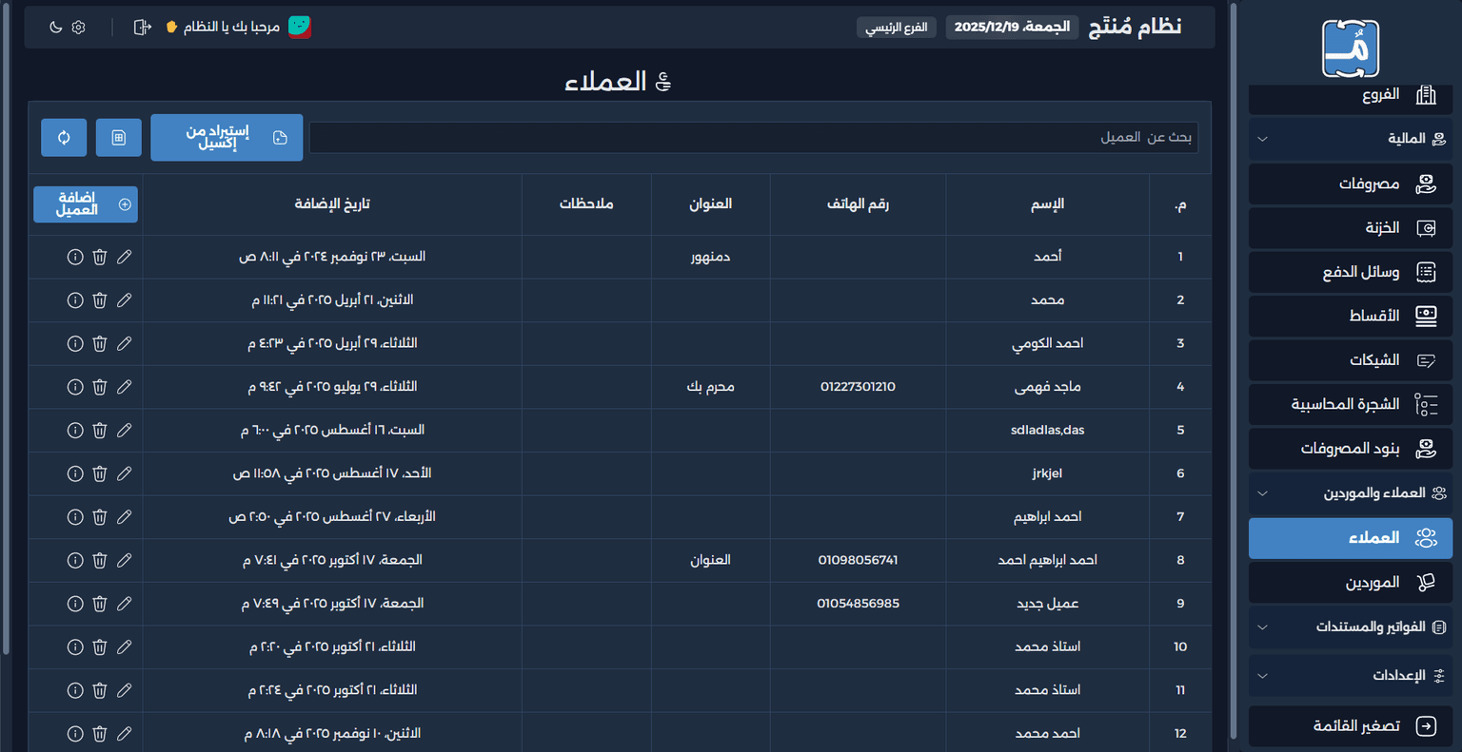Open the settings gear icon in header
Image resolution: width=1462 pixels, height=752 pixels.
tap(79, 28)
